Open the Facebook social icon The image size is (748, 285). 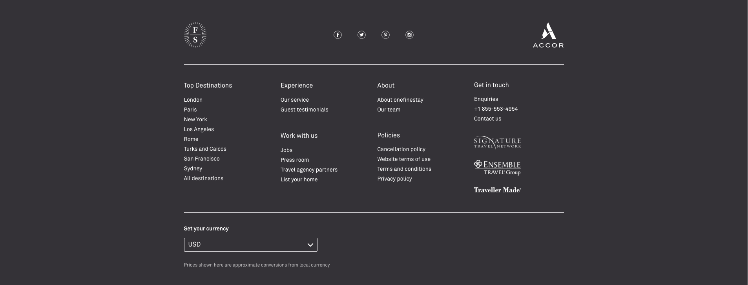(x=338, y=35)
